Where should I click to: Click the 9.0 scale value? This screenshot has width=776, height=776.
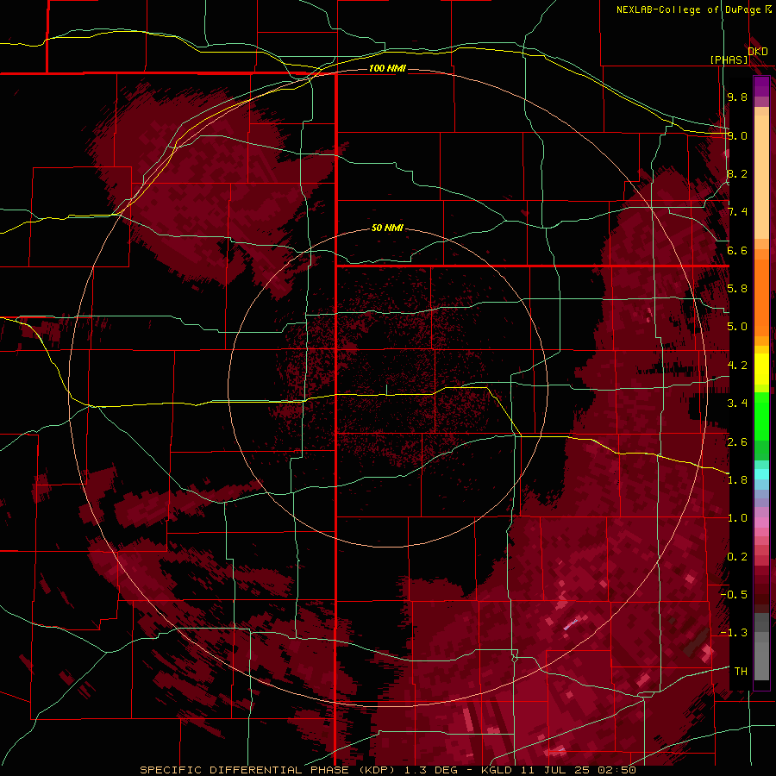pyautogui.click(x=737, y=135)
